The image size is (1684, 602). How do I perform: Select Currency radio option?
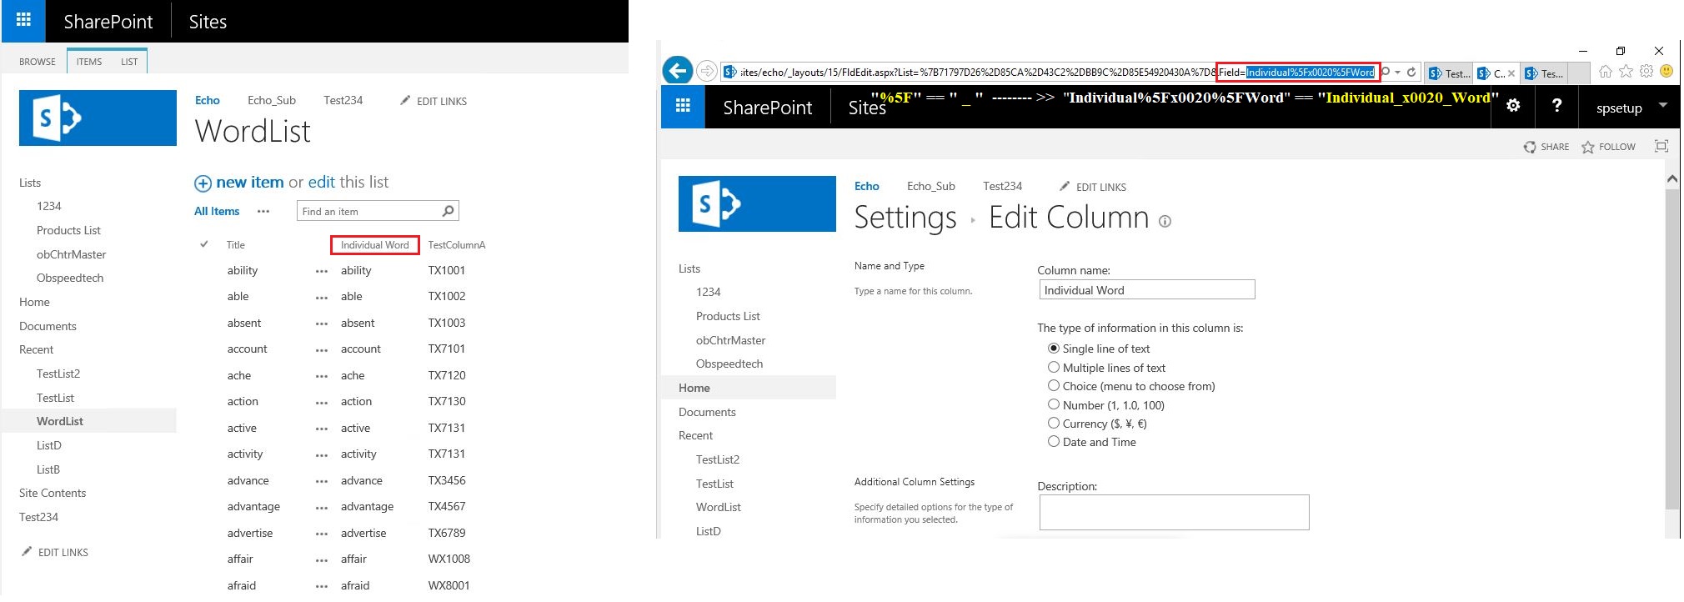click(1054, 423)
